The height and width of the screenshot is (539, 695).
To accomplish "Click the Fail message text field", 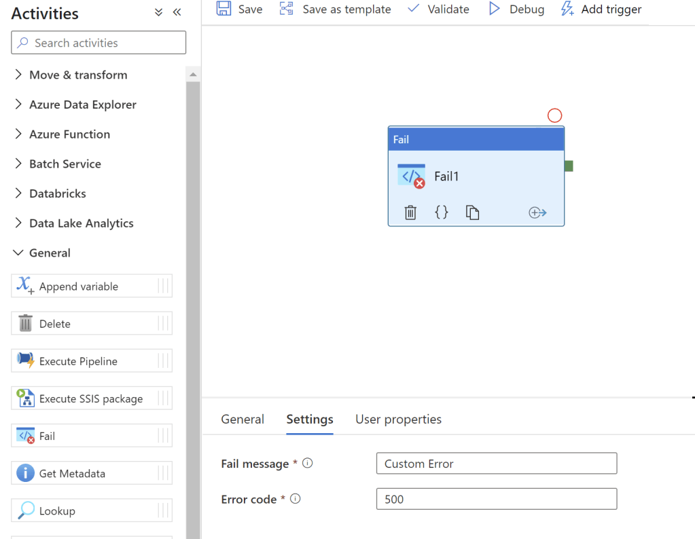I will click(x=496, y=464).
